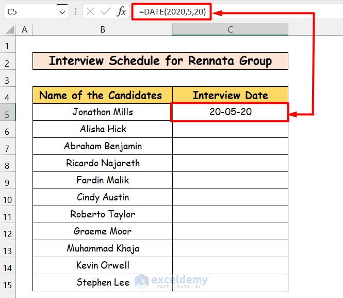The image size is (343, 298).
Task: Open the Name Box dropdown arrow
Action: (62, 12)
